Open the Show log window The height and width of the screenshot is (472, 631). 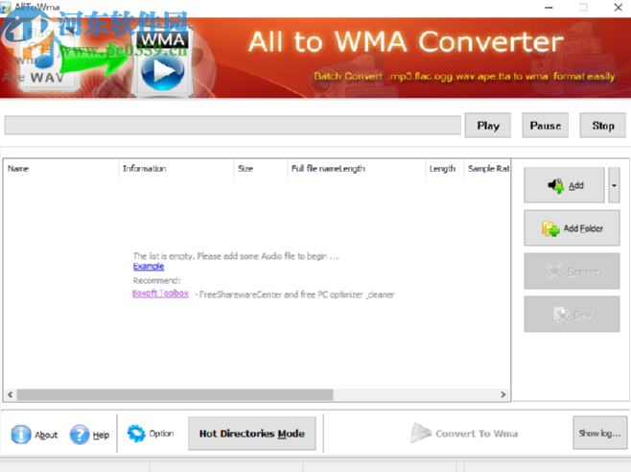click(599, 434)
